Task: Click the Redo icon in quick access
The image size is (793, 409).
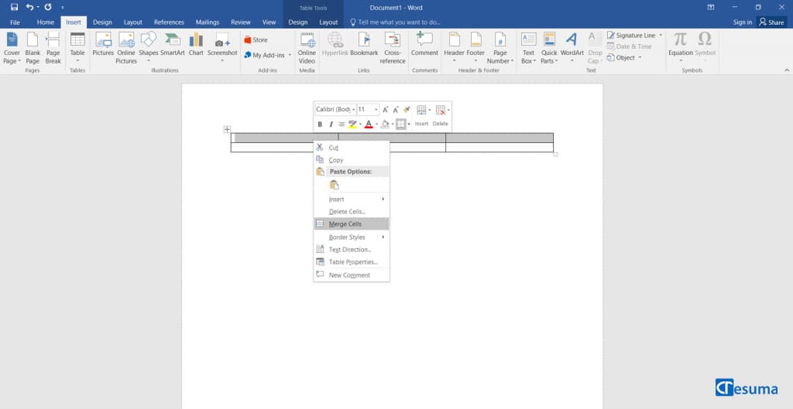Action: 47,7
